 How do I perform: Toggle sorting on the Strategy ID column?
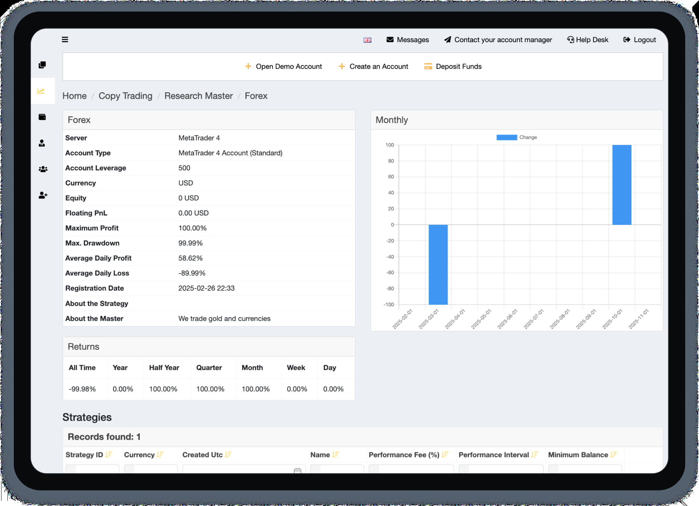click(x=109, y=455)
